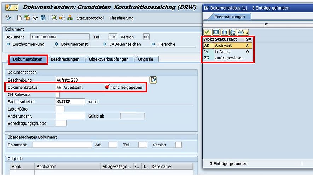This screenshot has height=176, width=313.
Task: Click the Klassifizierung button
Action: 121,18
